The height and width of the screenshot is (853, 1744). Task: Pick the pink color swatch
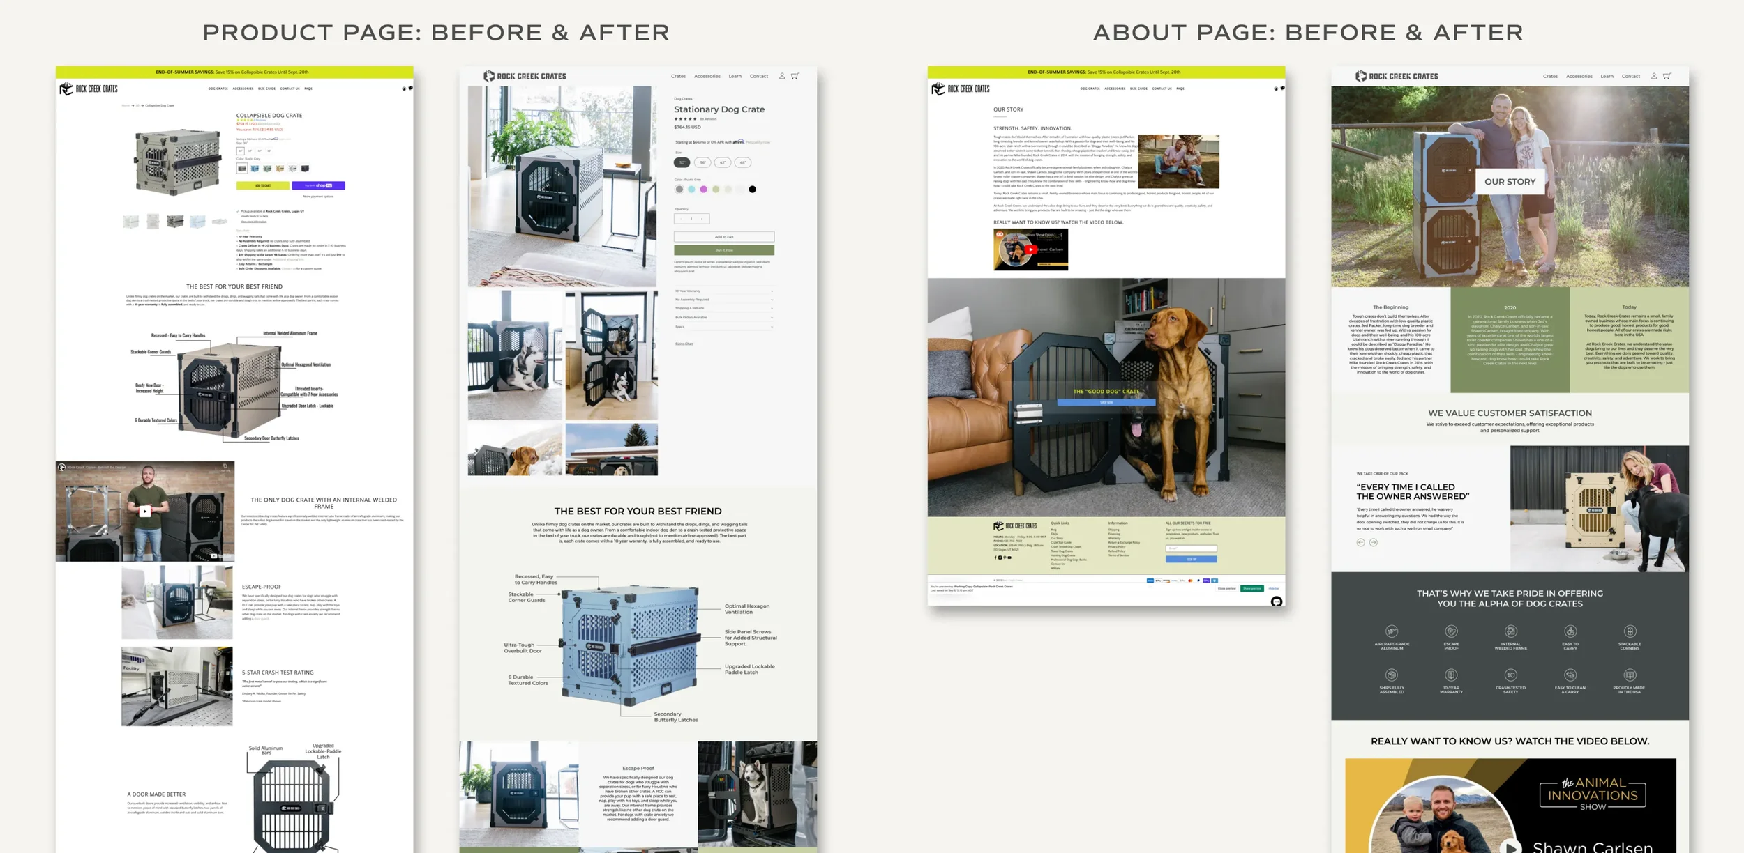coord(703,189)
